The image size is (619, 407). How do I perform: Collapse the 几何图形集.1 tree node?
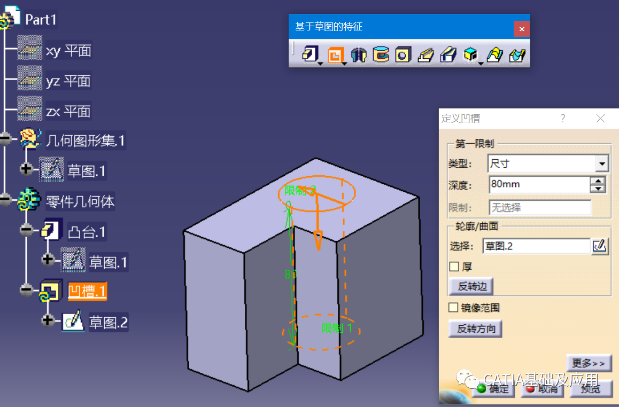tap(5, 139)
